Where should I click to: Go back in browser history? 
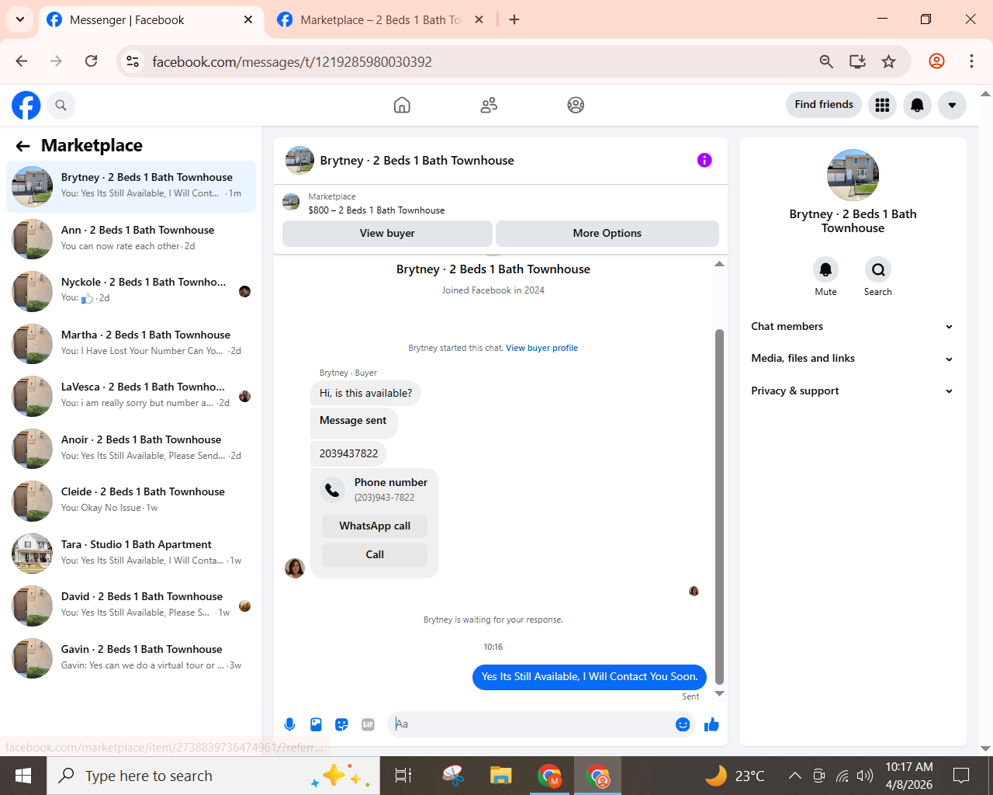(22, 61)
